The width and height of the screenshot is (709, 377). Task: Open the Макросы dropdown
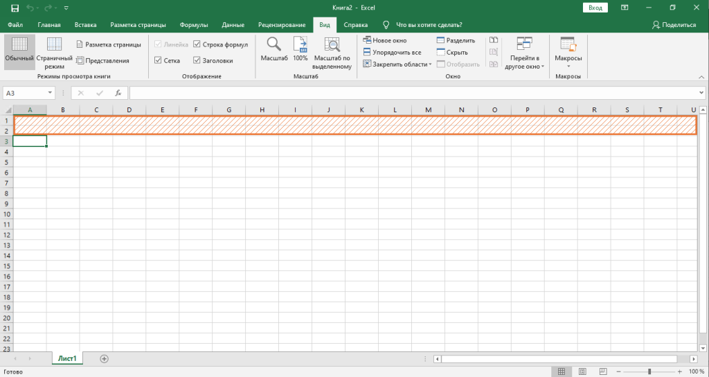(x=568, y=53)
